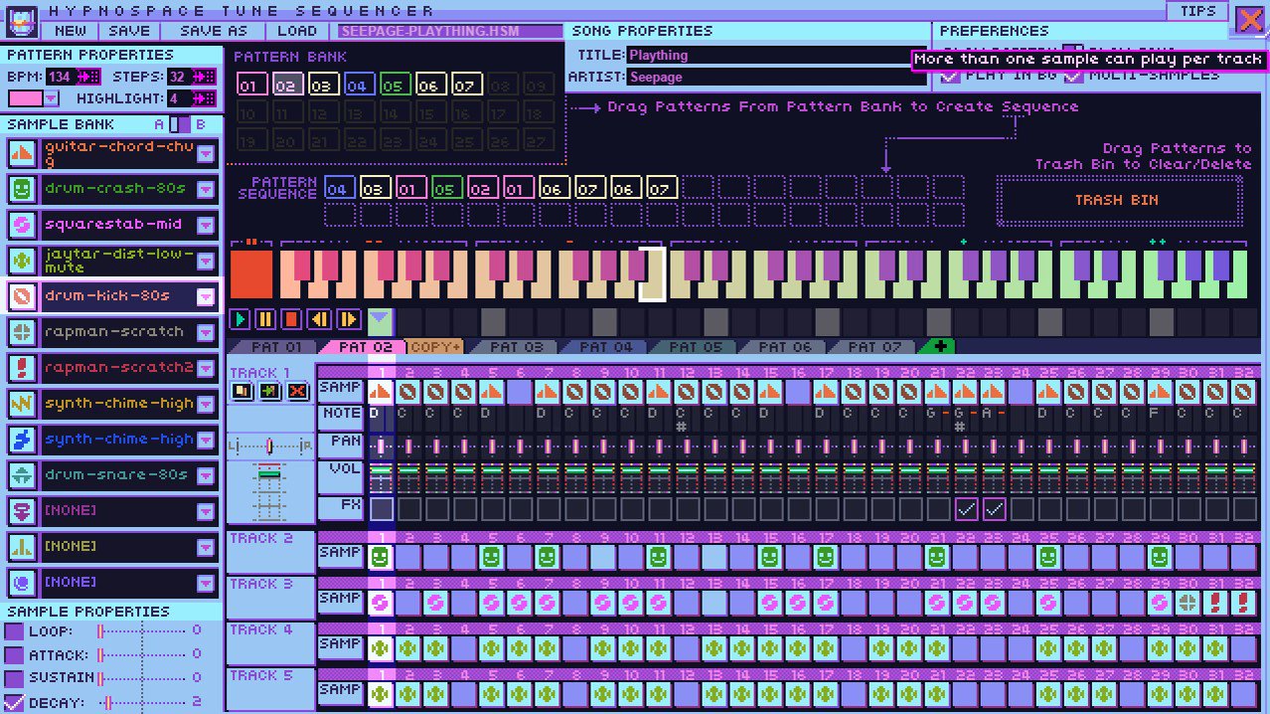Stop playback with the red stop button

291,319
